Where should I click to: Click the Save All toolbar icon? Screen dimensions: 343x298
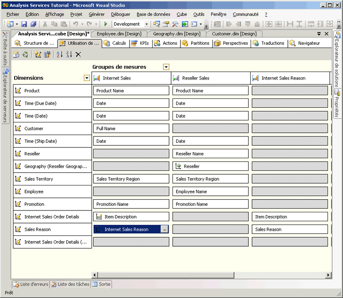pyautogui.click(x=33, y=24)
